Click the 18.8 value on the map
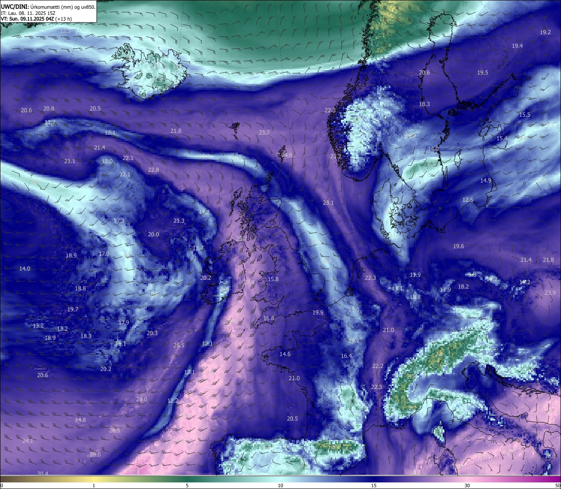Image resolution: width=561 pixels, height=489 pixels. point(80,288)
